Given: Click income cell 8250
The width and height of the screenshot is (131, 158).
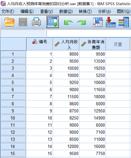Looking at the screenshot, I should [x=66, y=118].
